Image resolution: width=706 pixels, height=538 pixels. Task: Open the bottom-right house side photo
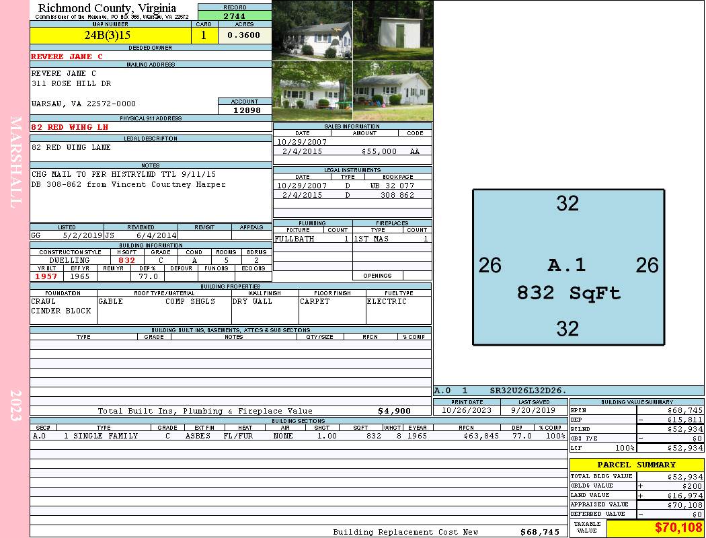point(393,91)
